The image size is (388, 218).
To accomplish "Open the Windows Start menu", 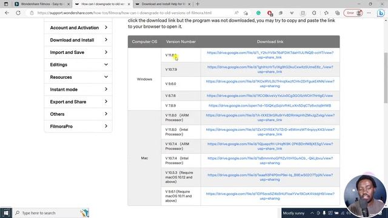I will [x=6, y=213].
